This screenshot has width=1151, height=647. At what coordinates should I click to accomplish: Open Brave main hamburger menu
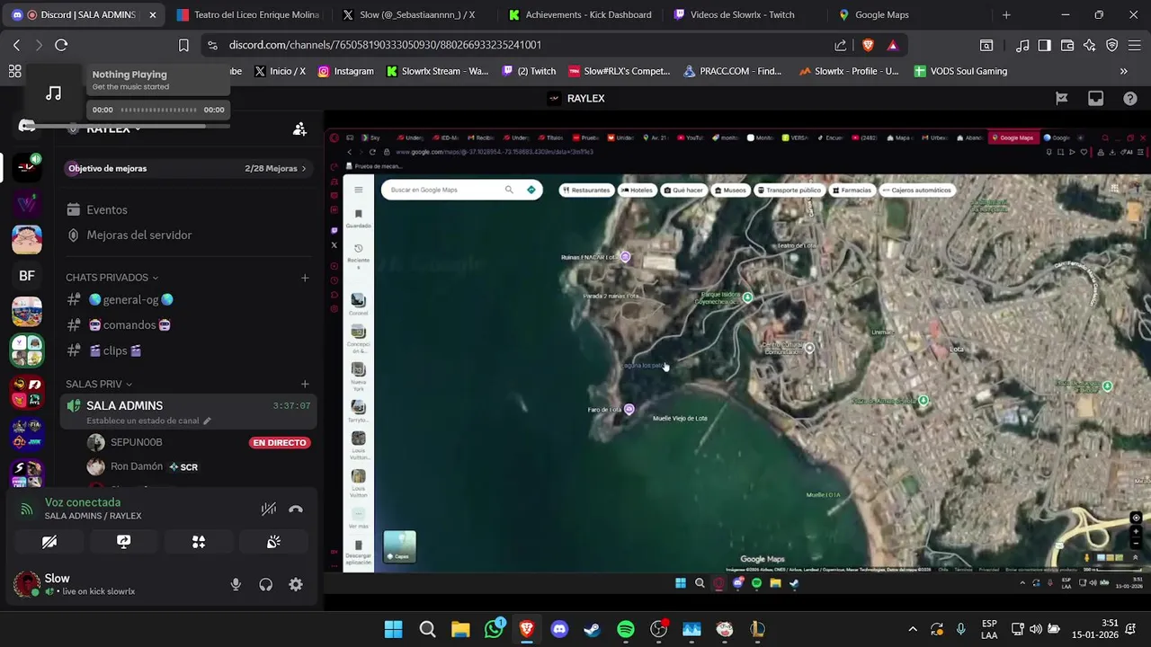click(1135, 45)
